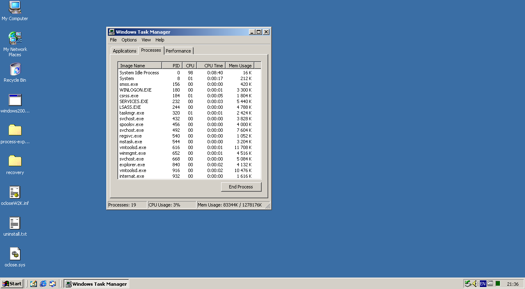
Task: Sort by CPU column header
Action: (x=189, y=66)
